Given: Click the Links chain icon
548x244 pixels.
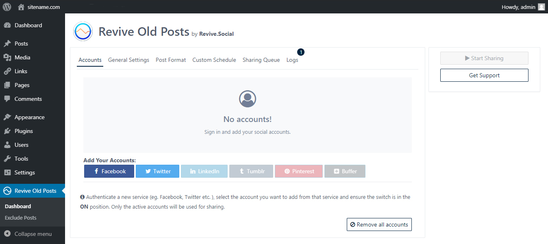Looking at the screenshot, I should [7, 71].
